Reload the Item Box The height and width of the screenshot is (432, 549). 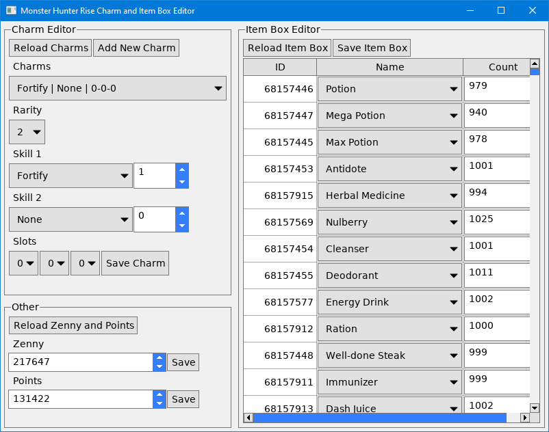(287, 48)
